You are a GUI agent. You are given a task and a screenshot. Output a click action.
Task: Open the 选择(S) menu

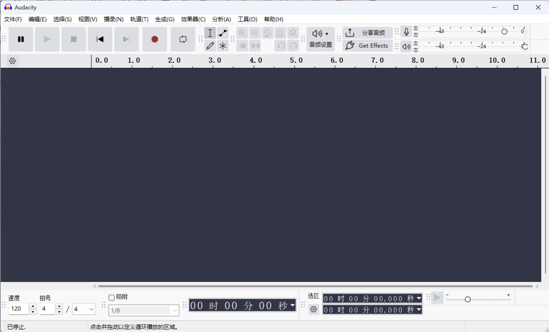pos(62,19)
